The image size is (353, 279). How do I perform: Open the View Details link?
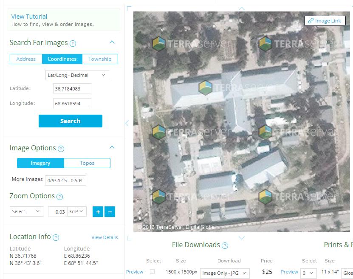(104, 237)
